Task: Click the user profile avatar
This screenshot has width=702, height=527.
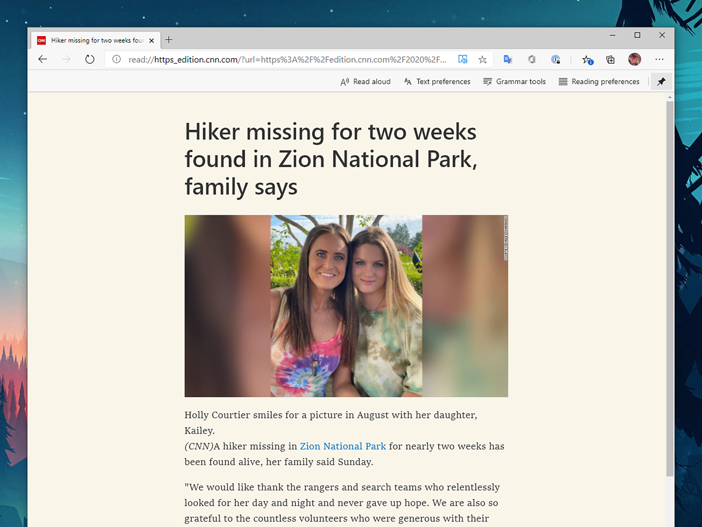Action: coord(634,59)
